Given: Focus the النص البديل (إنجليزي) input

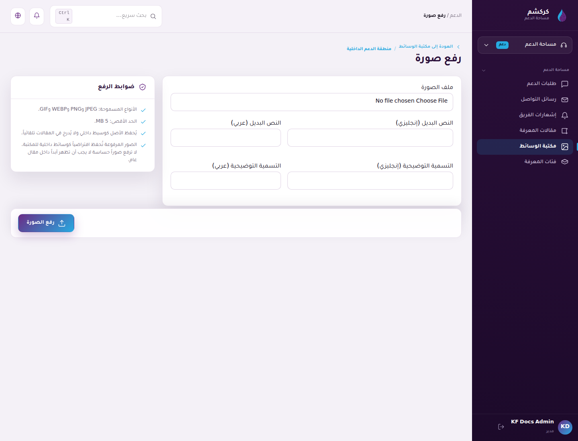Looking at the screenshot, I should (x=370, y=138).
